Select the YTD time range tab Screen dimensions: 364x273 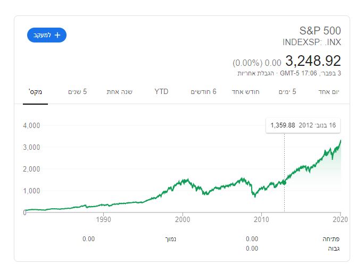pyautogui.click(x=161, y=92)
